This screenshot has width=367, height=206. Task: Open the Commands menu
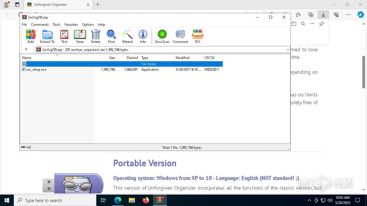[40, 25]
